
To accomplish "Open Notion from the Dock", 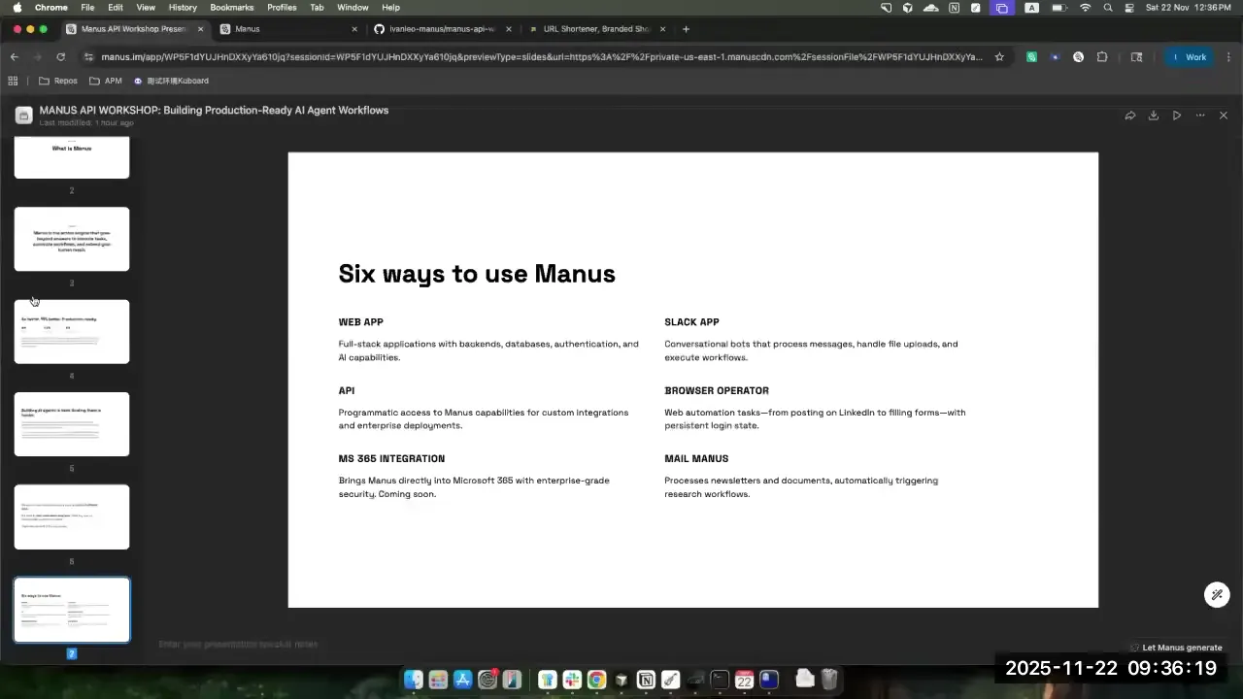I will coord(646,679).
